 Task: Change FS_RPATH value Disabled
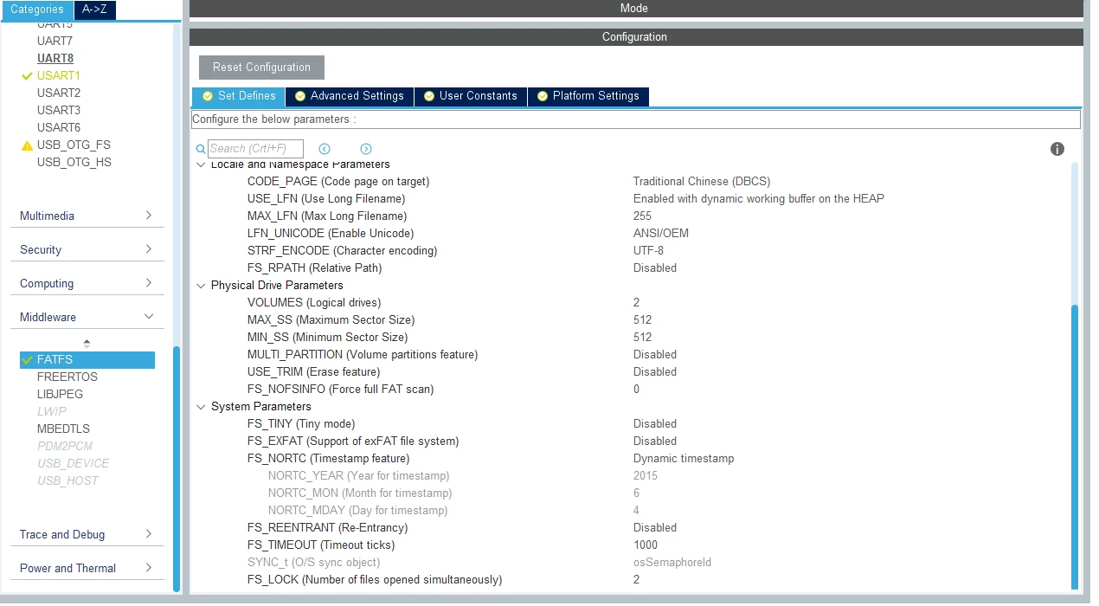tap(655, 268)
